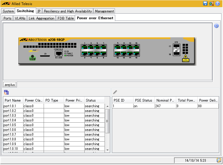
Task: Select switch port 8 on device image
Action: [103, 54]
